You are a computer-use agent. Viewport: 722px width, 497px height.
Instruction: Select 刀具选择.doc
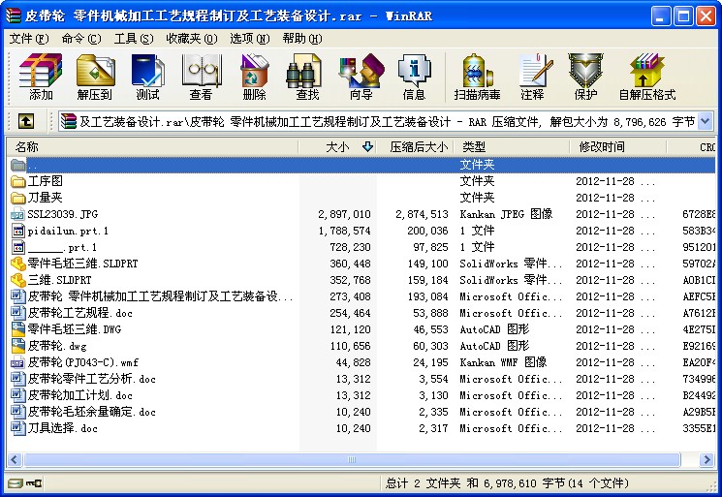point(54,428)
